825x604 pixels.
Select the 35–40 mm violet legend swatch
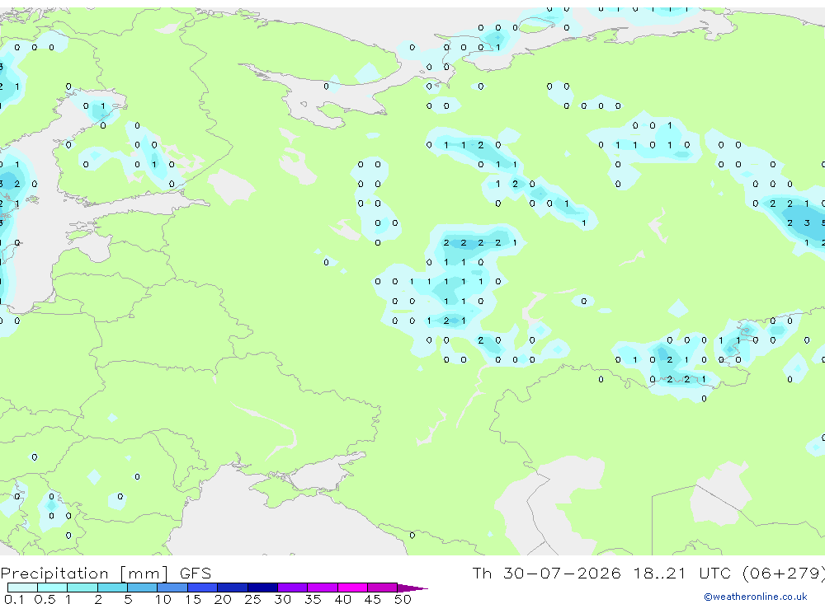(323, 588)
